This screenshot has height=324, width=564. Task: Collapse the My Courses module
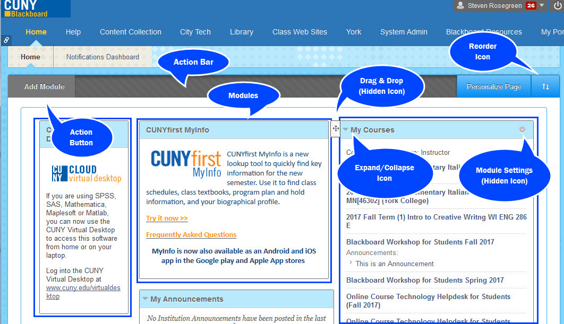346,130
